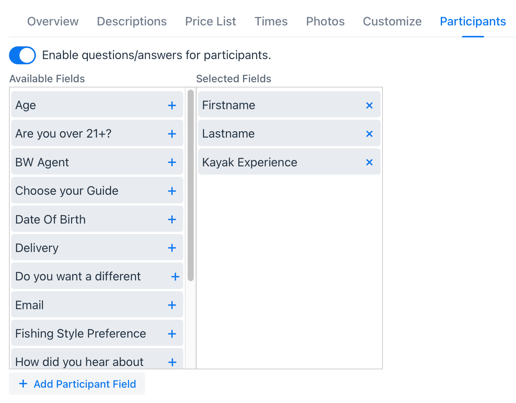Click the Selected Fields heading

[x=234, y=79]
